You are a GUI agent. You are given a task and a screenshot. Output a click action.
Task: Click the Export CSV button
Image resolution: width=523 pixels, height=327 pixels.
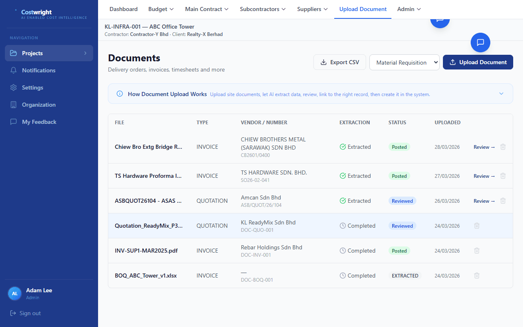pyautogui.click(x=340, y=62)
